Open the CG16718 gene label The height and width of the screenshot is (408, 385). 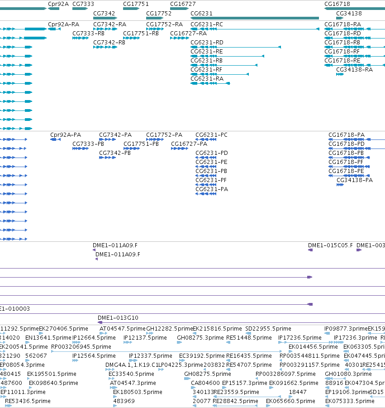pos(337,4)
